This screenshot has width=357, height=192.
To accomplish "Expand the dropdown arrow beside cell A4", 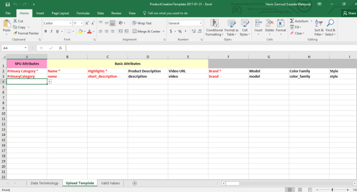I will (49, 81).
